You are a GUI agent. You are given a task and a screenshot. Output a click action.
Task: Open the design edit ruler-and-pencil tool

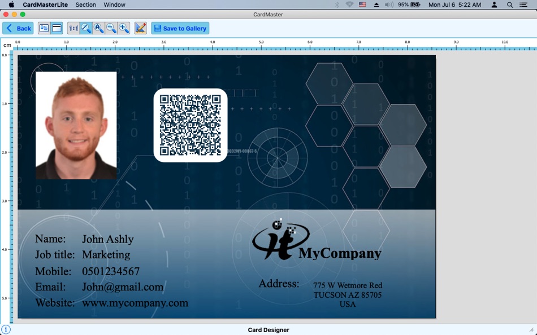coord(140,28)
